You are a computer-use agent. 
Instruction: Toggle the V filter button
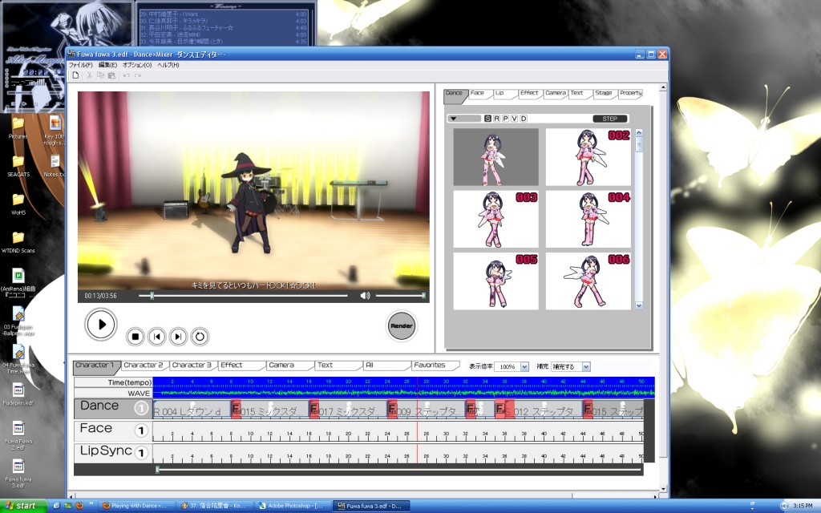[515, 119]
